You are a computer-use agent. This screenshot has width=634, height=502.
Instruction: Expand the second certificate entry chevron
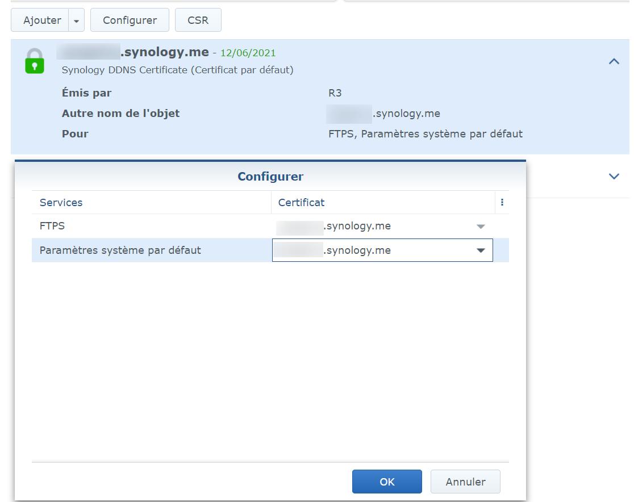(x=614, y=176)
